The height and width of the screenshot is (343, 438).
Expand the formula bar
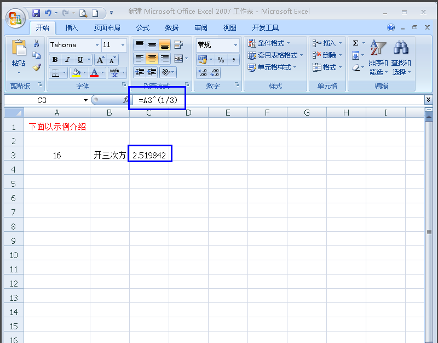428,100
